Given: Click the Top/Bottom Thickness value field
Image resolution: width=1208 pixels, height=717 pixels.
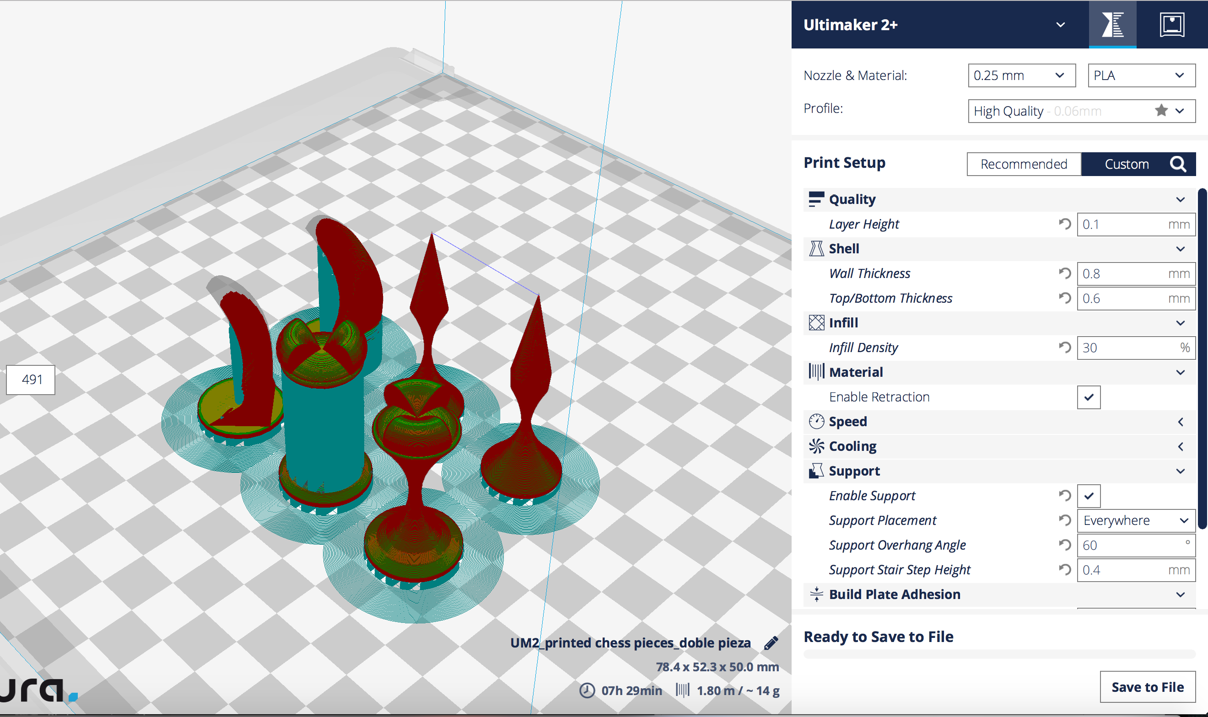Looking at the screenshot, I should tap(1136, 298).
